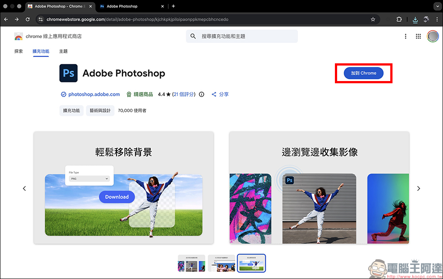
Task: Advance the screenshot carousel with the right arrow
Action: [418, 188]
